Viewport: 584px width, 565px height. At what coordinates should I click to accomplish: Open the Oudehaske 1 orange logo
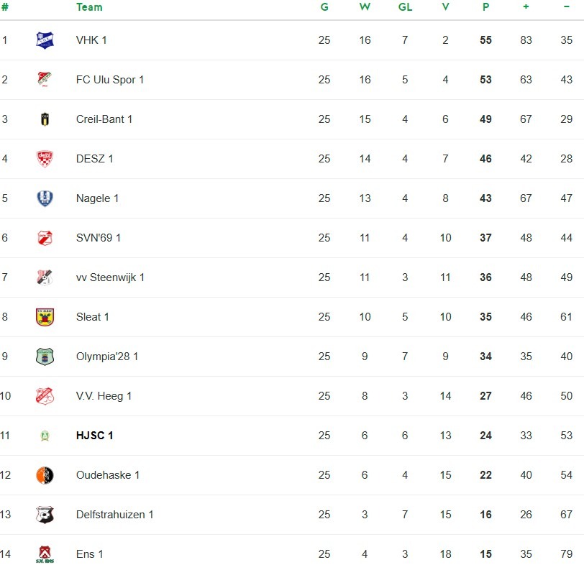tap(45, 475)
